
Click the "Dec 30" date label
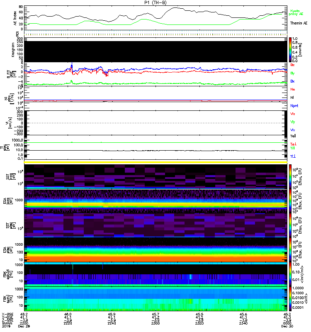click(x=287, y=326)
